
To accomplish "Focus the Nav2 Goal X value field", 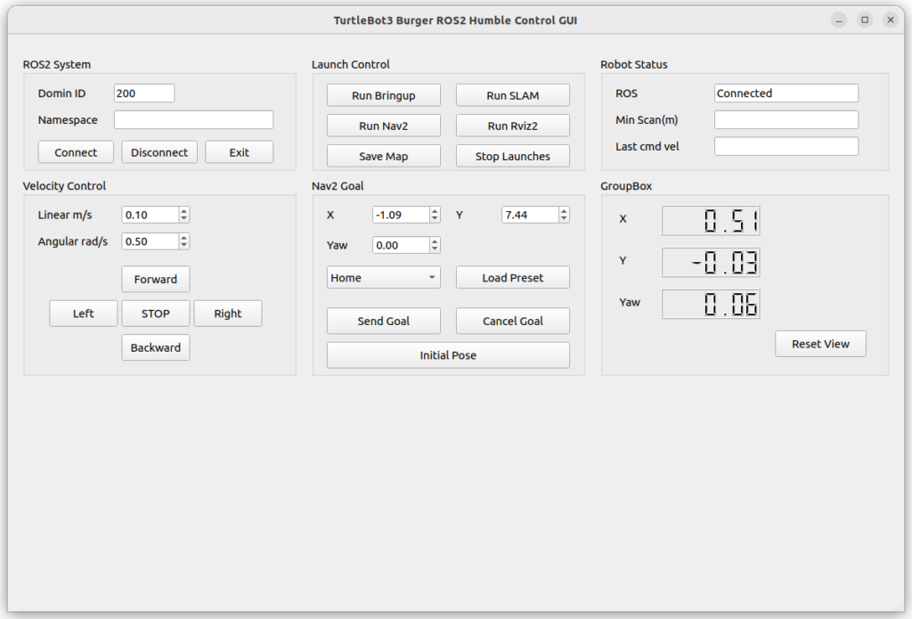I will coord(402,215).
